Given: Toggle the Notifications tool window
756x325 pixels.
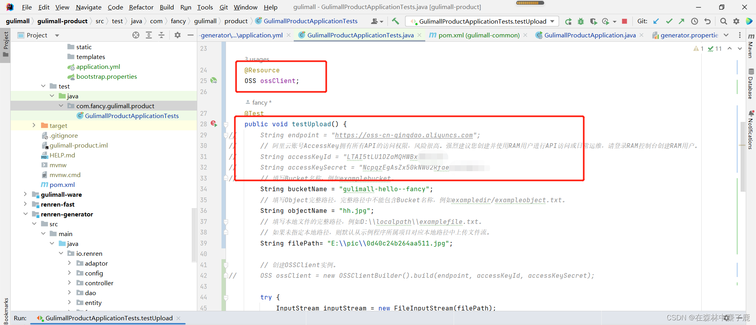Looking at the screenshot, I should (751, 130).
